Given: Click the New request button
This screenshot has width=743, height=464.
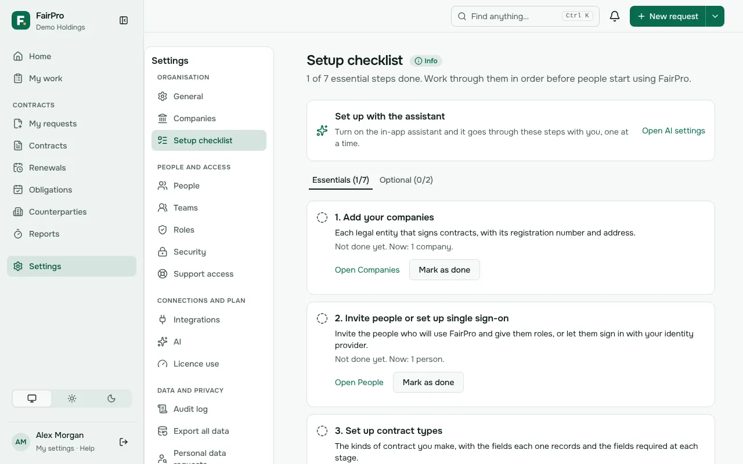Looking at the screenshot, I should (x=668, y=16).
